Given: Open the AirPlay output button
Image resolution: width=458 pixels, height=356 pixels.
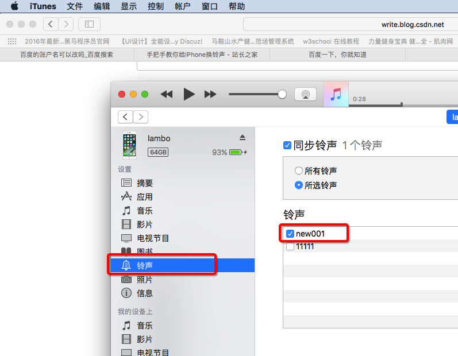Looking at the screenshot, I should pyautogui.click(x=305, y=94).
